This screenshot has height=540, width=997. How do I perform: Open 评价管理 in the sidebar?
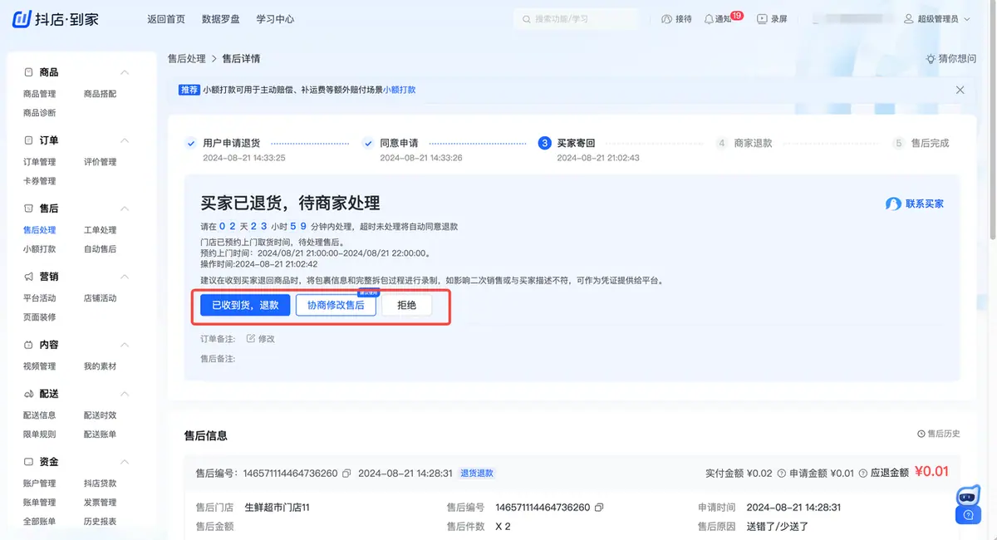101,162
